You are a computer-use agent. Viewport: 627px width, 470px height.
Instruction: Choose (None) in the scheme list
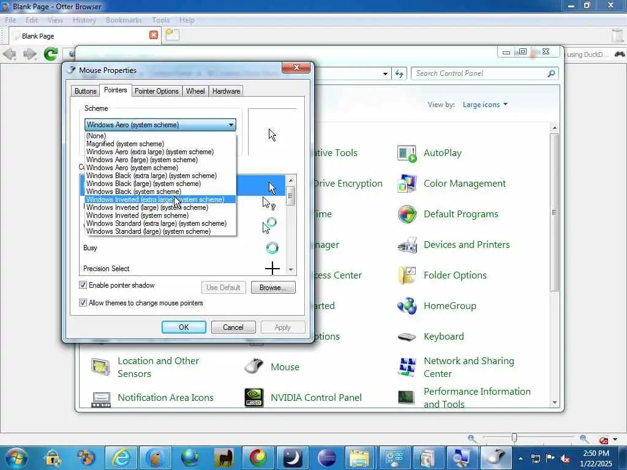160,136
